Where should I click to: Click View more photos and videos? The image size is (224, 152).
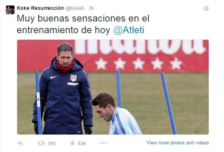[178, 143]
